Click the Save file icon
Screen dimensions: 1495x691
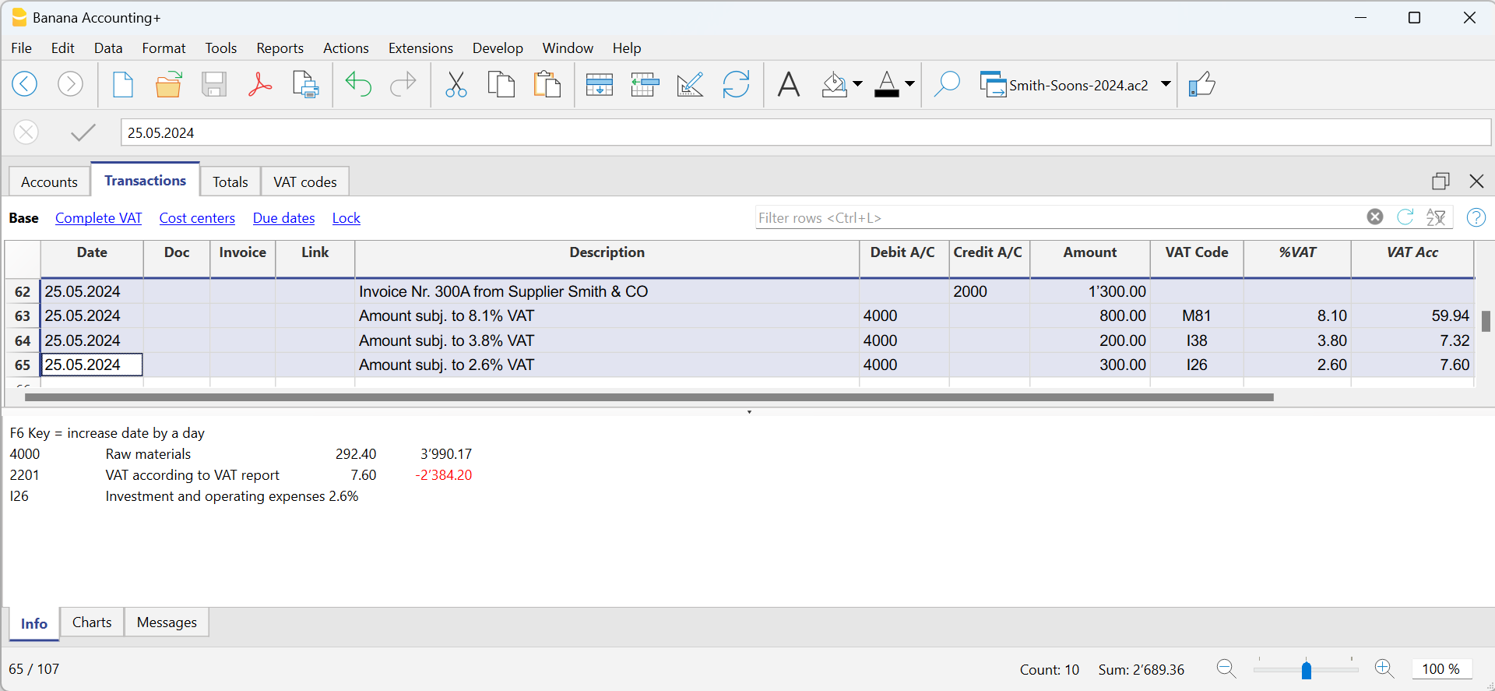click(x=213, y=84)
